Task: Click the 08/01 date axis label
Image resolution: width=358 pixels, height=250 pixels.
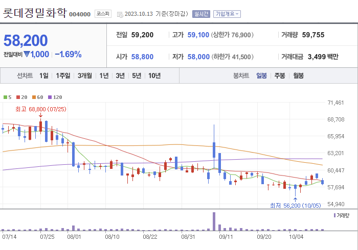Action: coord(74,237)
